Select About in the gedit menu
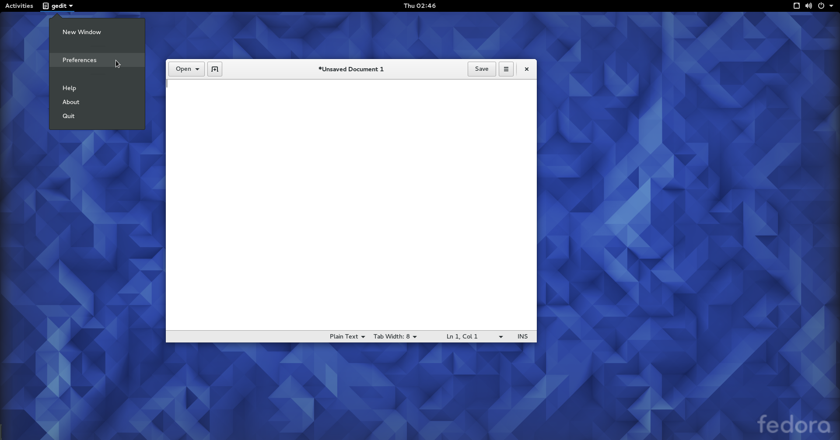Screen dimensions: 840x440 click(71, 102)
